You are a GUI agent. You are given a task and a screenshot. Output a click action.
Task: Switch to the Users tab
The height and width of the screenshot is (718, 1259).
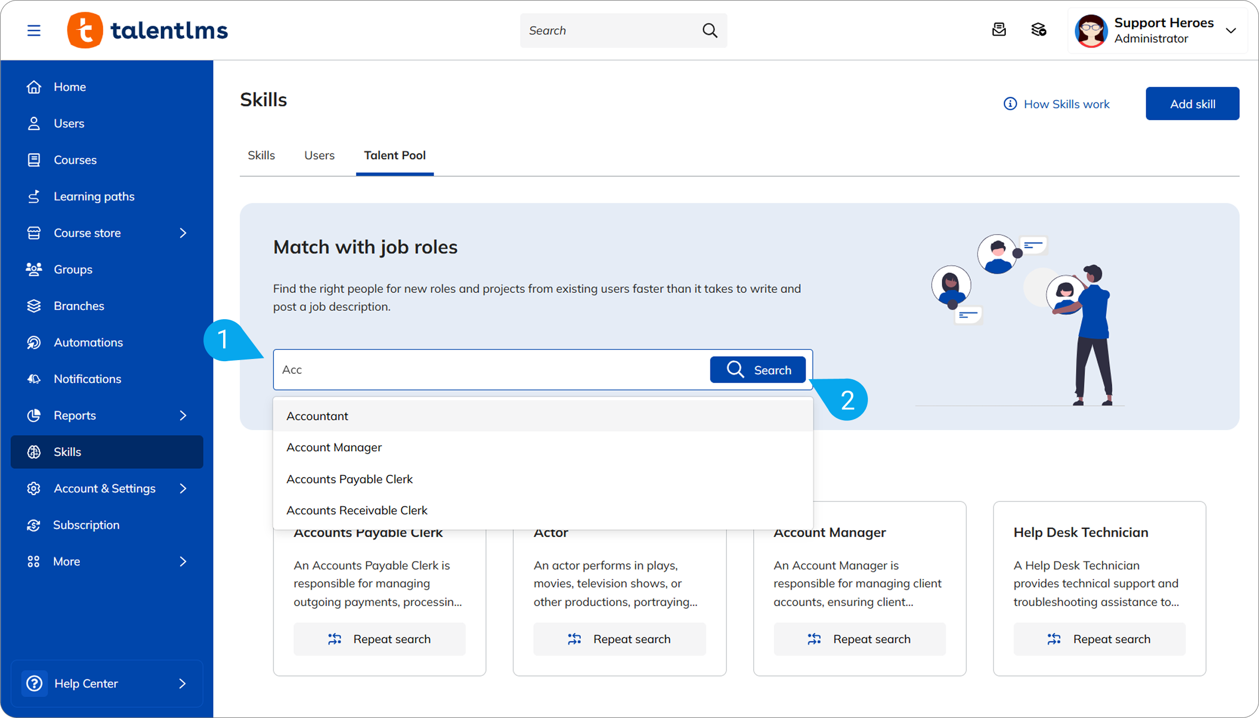(x=319, y=155)
